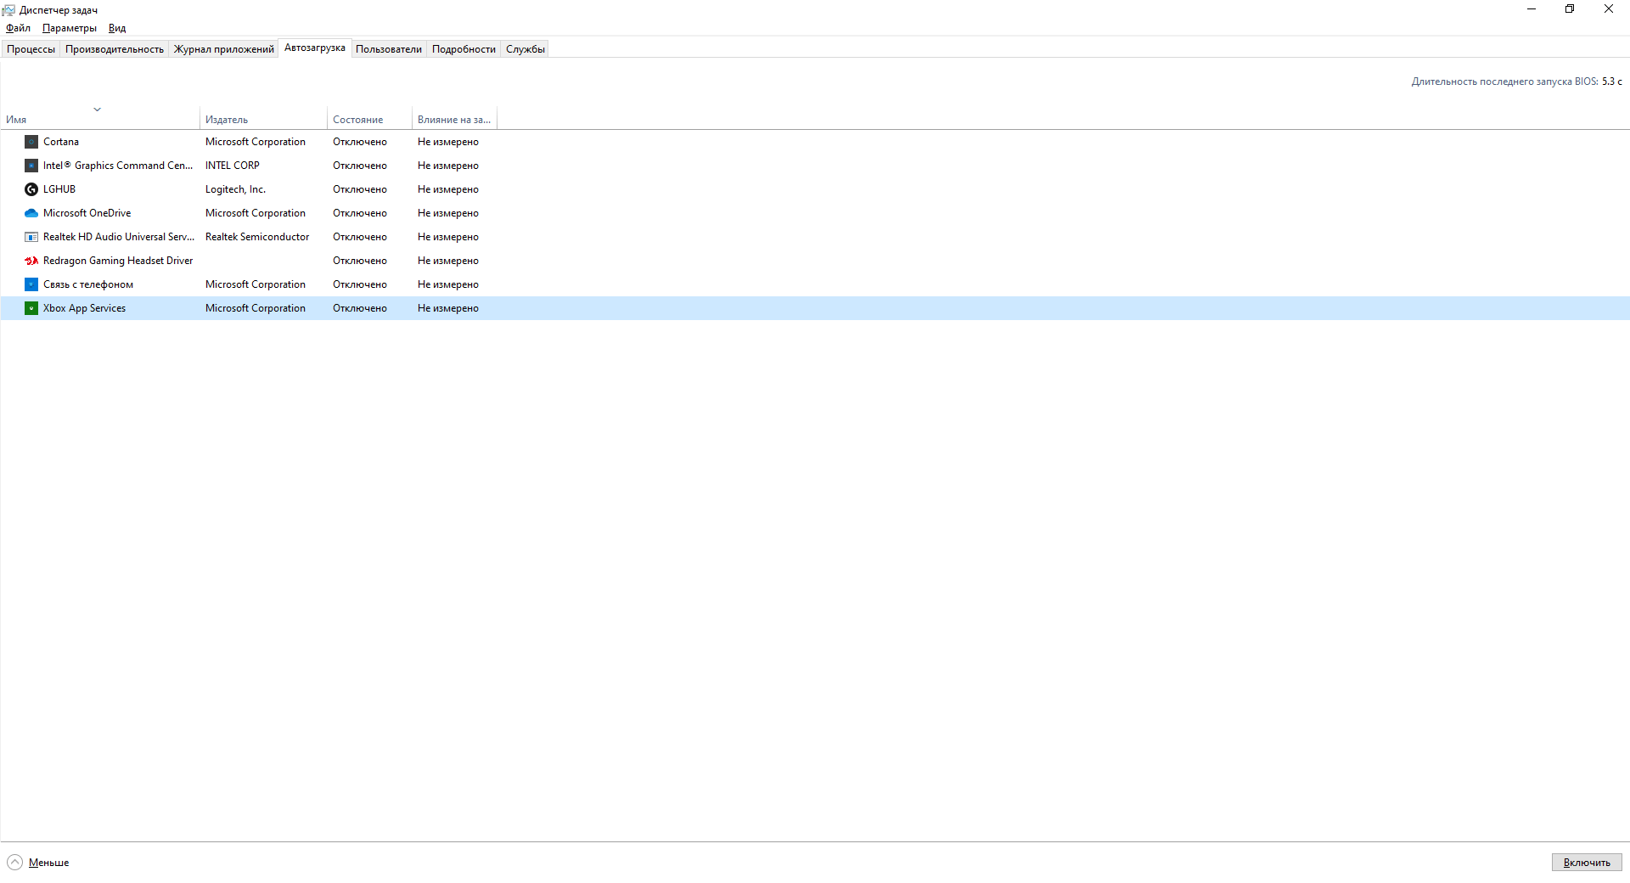Go to the Пользователи tab
This screenshot has width=1630, height=883.
(x=389, y=49)
